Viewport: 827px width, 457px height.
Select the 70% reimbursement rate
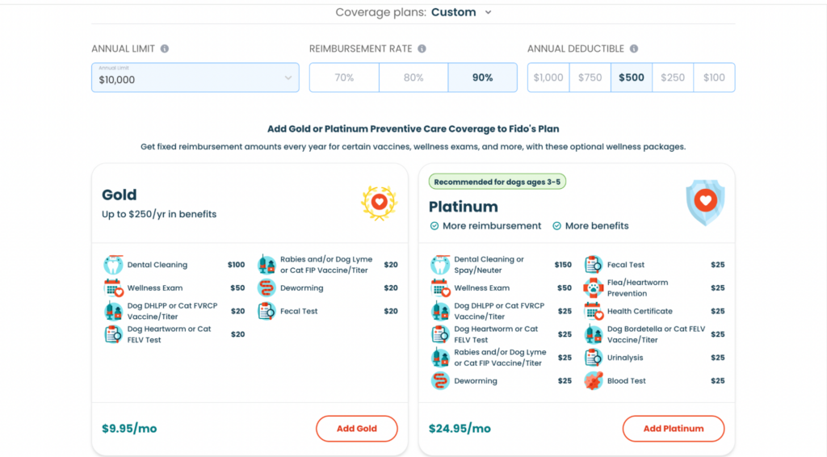[345, 78]
